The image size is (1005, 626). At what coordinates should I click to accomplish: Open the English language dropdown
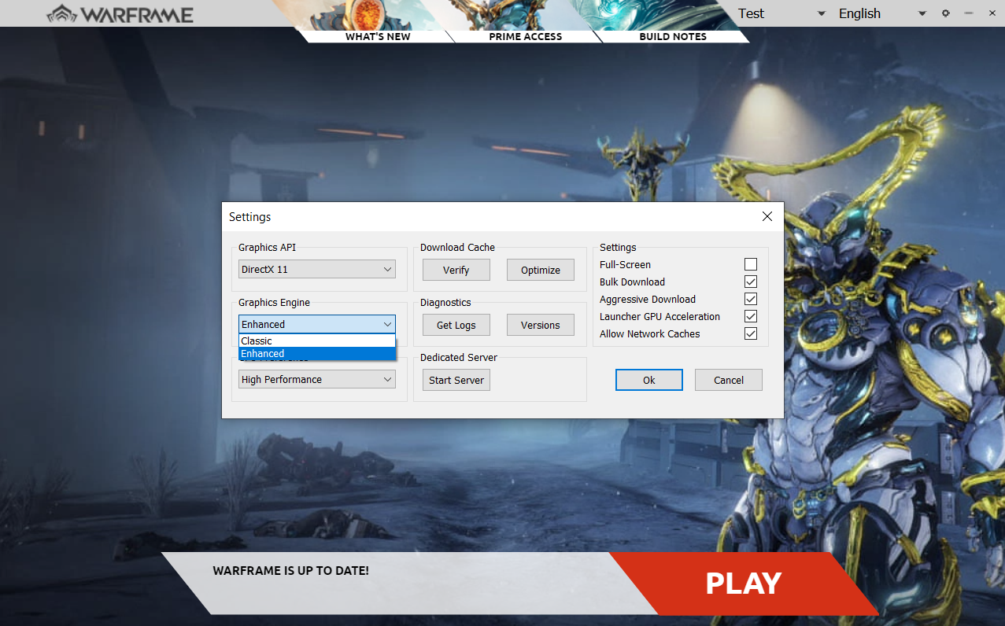click(882, 13)
